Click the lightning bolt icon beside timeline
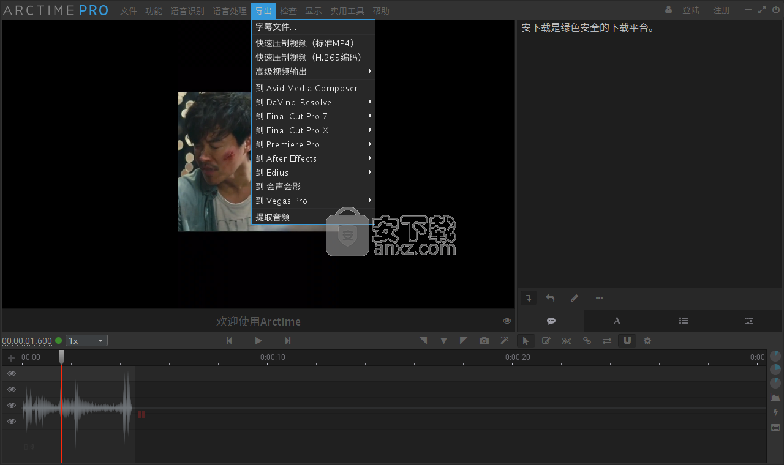Screen dimensions: 784x465 (x=775, y=412)
